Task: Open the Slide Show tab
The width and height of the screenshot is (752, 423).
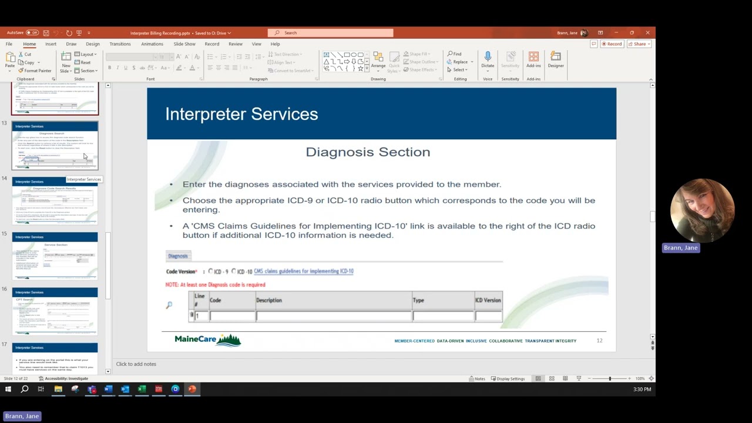Action: coord(184,44)
